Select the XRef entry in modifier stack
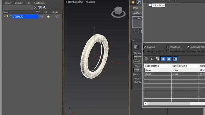Screen dimensions: 205x115 pos(139,19)
